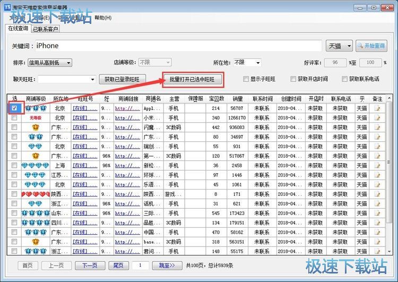This screenshot has height=282, width=398.
Task: Click the table vertical scrollbar thumb
Action: (x=389, y=162)
